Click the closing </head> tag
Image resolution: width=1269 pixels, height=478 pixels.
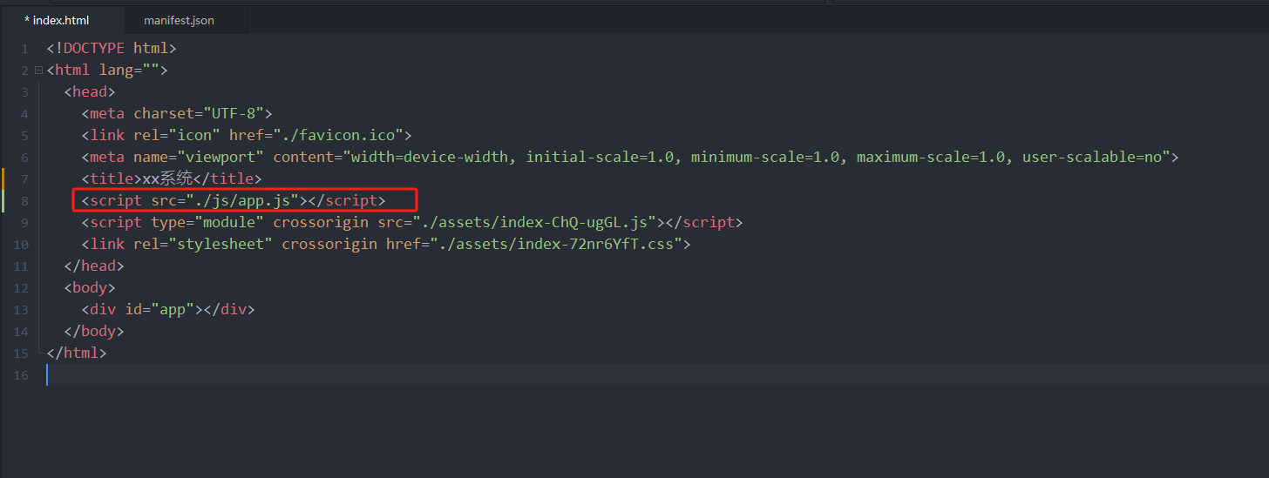94,266
